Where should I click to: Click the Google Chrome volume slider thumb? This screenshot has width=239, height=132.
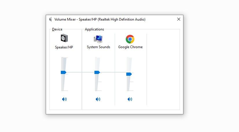pyautogui.click(x=129, y=74)
